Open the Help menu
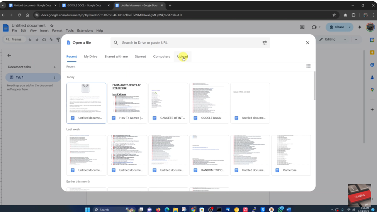 click(x=100, y=31)
